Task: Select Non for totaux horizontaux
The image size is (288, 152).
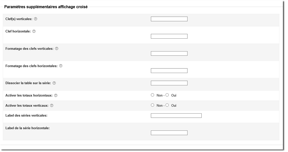Action: [152, 95]
